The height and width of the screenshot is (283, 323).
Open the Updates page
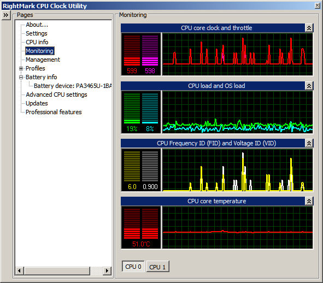[x=37, y=103]
